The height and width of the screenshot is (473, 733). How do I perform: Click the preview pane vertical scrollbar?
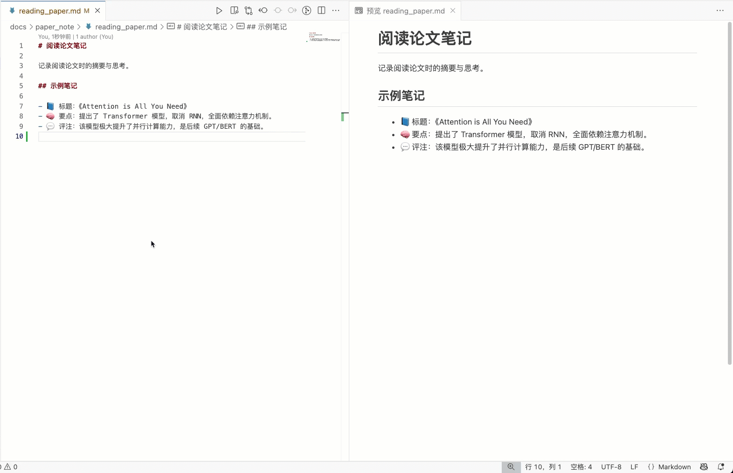point(730,193)
